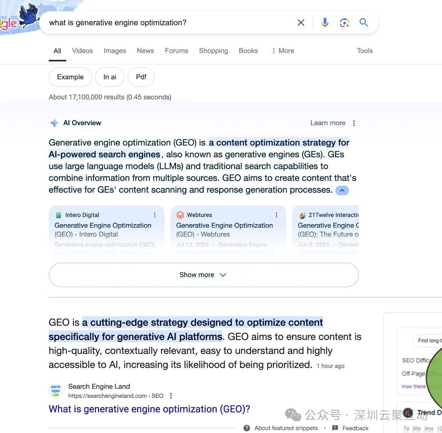Switch to the Shopping tab
442x433 pixels.
(x=213, y=51)
